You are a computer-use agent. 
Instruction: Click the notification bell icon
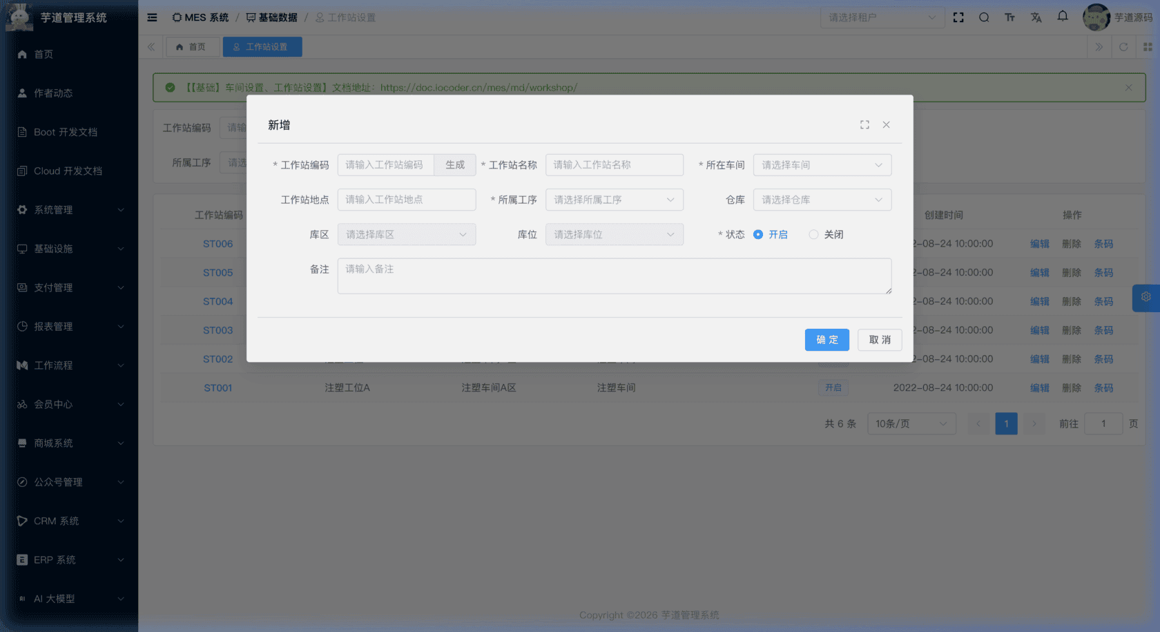pos(1062,17)
